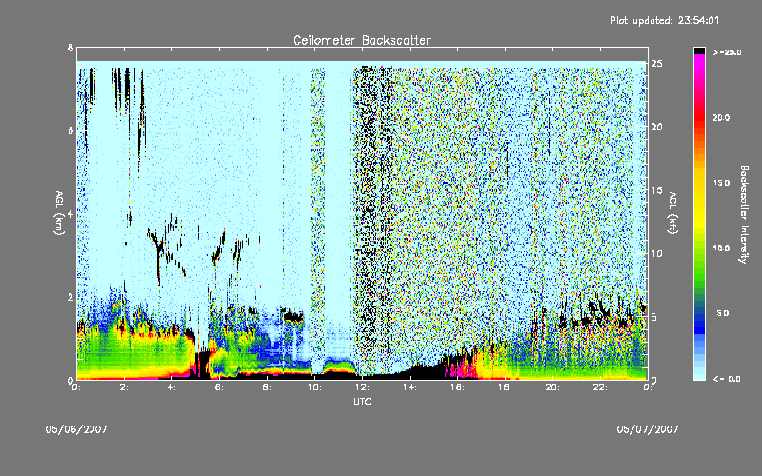Viewport: 762px width, 476px height.
Task: Click the 'Ceilometer Backscatter' plot title
Action: pyautogui.click(x=362, y=40)
